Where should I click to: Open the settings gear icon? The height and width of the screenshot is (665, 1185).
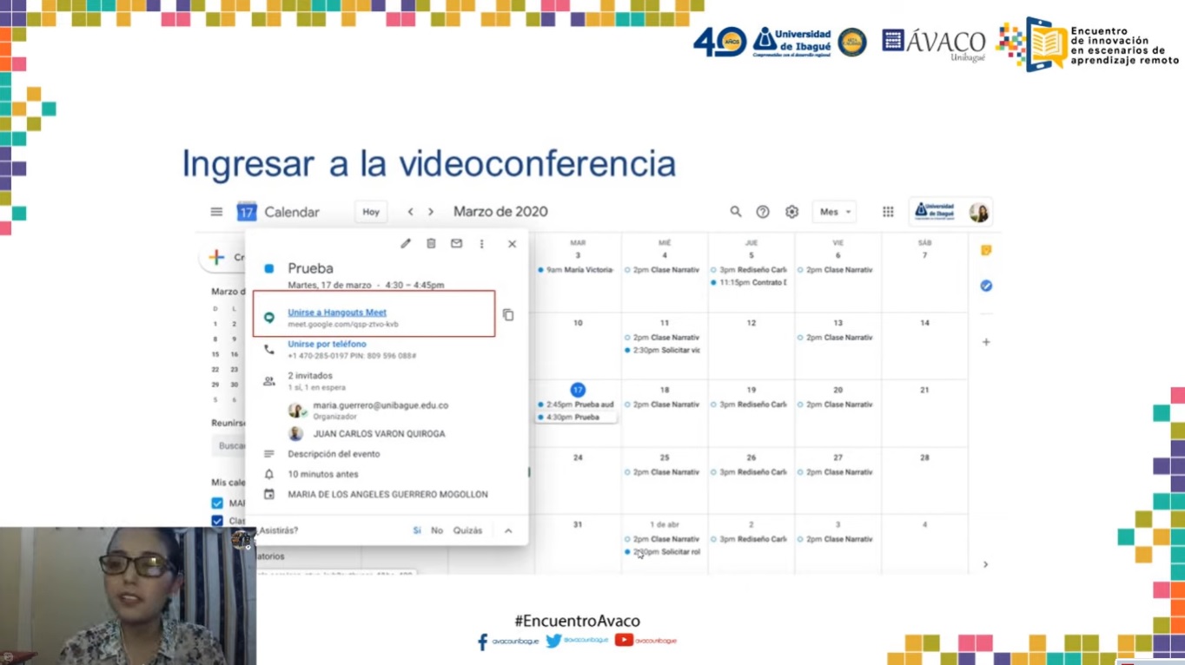click(791, 212)
